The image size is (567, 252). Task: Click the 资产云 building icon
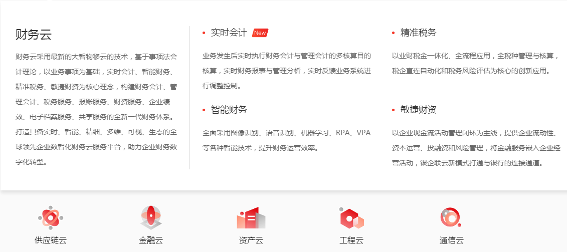[251, 218]
